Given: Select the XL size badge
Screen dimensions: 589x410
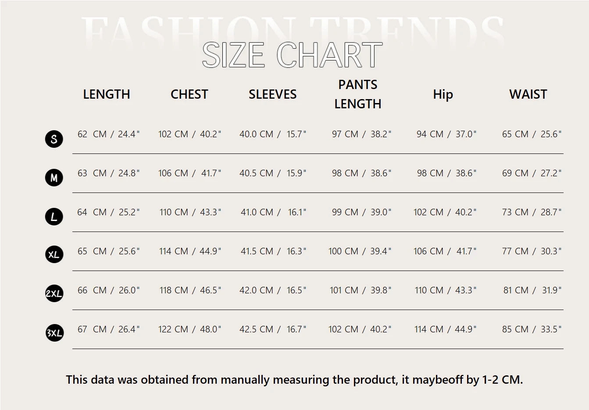Looking at the screenshot, I should click(x=54, y=255).
